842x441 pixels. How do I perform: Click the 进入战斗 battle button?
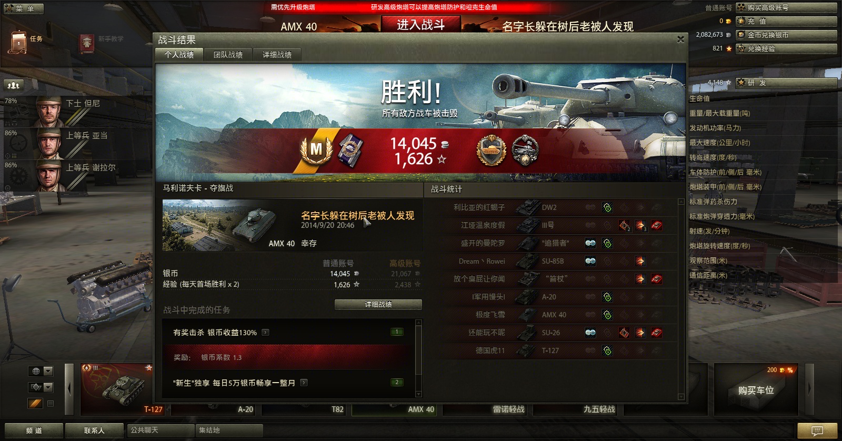(420, 25)
